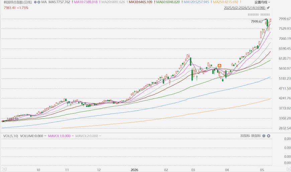Select the MA250:4215.692 label
This screenshot has width=291, height=172.
pos(226,2)
